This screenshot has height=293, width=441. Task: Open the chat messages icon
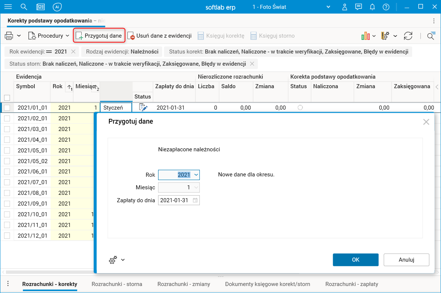tap(358, 7)
